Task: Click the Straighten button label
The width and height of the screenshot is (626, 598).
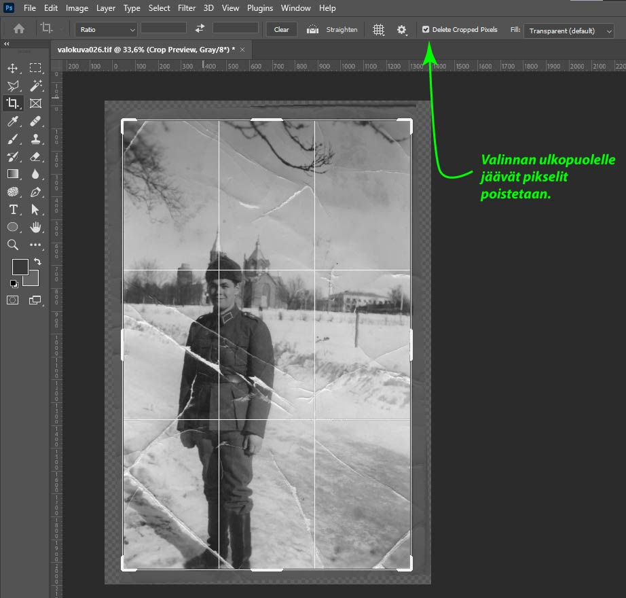Action: click(x=342, y=30)
